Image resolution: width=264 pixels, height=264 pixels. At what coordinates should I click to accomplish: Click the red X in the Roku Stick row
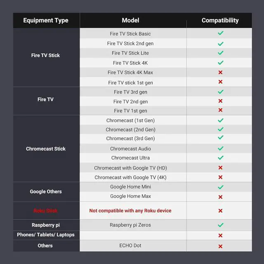[x=220, y=211]
